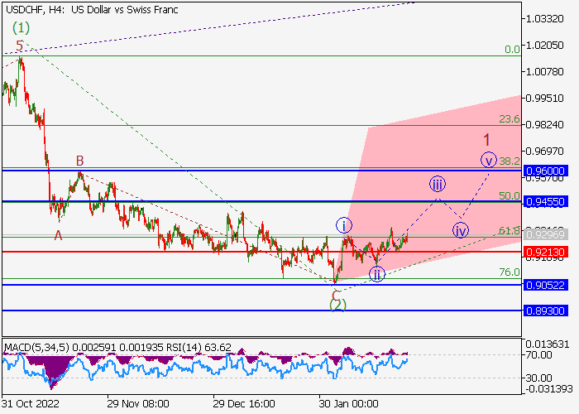Click the -0.031393 indicator scale value
This screenshot has width=579, height=414.
(x=548, y=388)
